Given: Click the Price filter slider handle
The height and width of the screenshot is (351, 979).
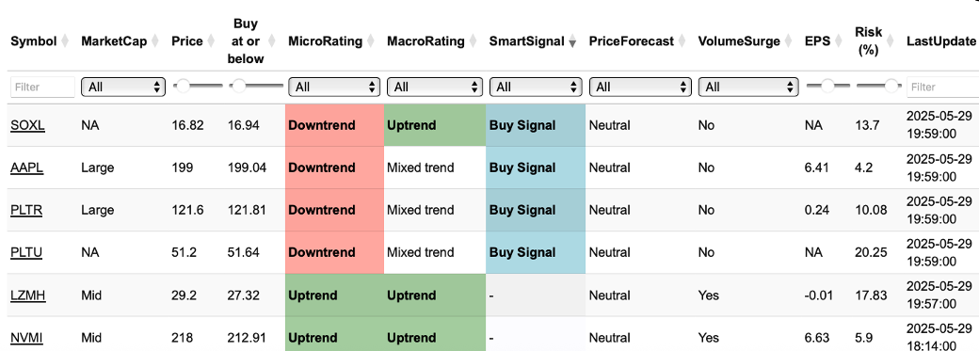Looking at the screenshot, I should pyautogui.click(x=183, y=87).
